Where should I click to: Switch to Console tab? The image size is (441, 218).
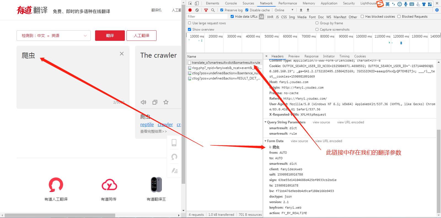coord(231,3)
